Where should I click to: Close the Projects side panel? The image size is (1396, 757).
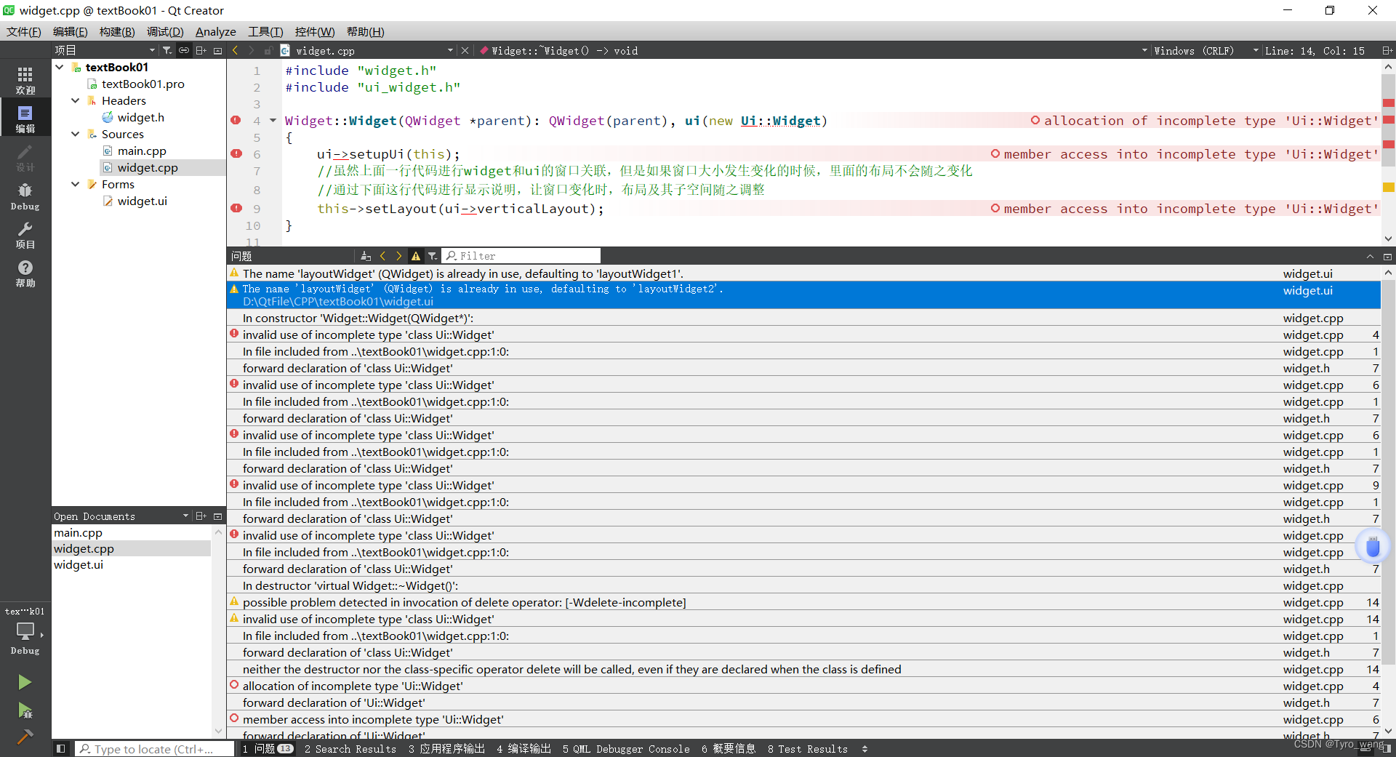217,50
